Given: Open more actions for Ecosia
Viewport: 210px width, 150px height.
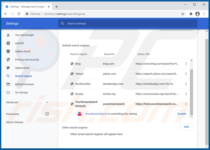Looking at the screenshot, I should tap(186, 94).
